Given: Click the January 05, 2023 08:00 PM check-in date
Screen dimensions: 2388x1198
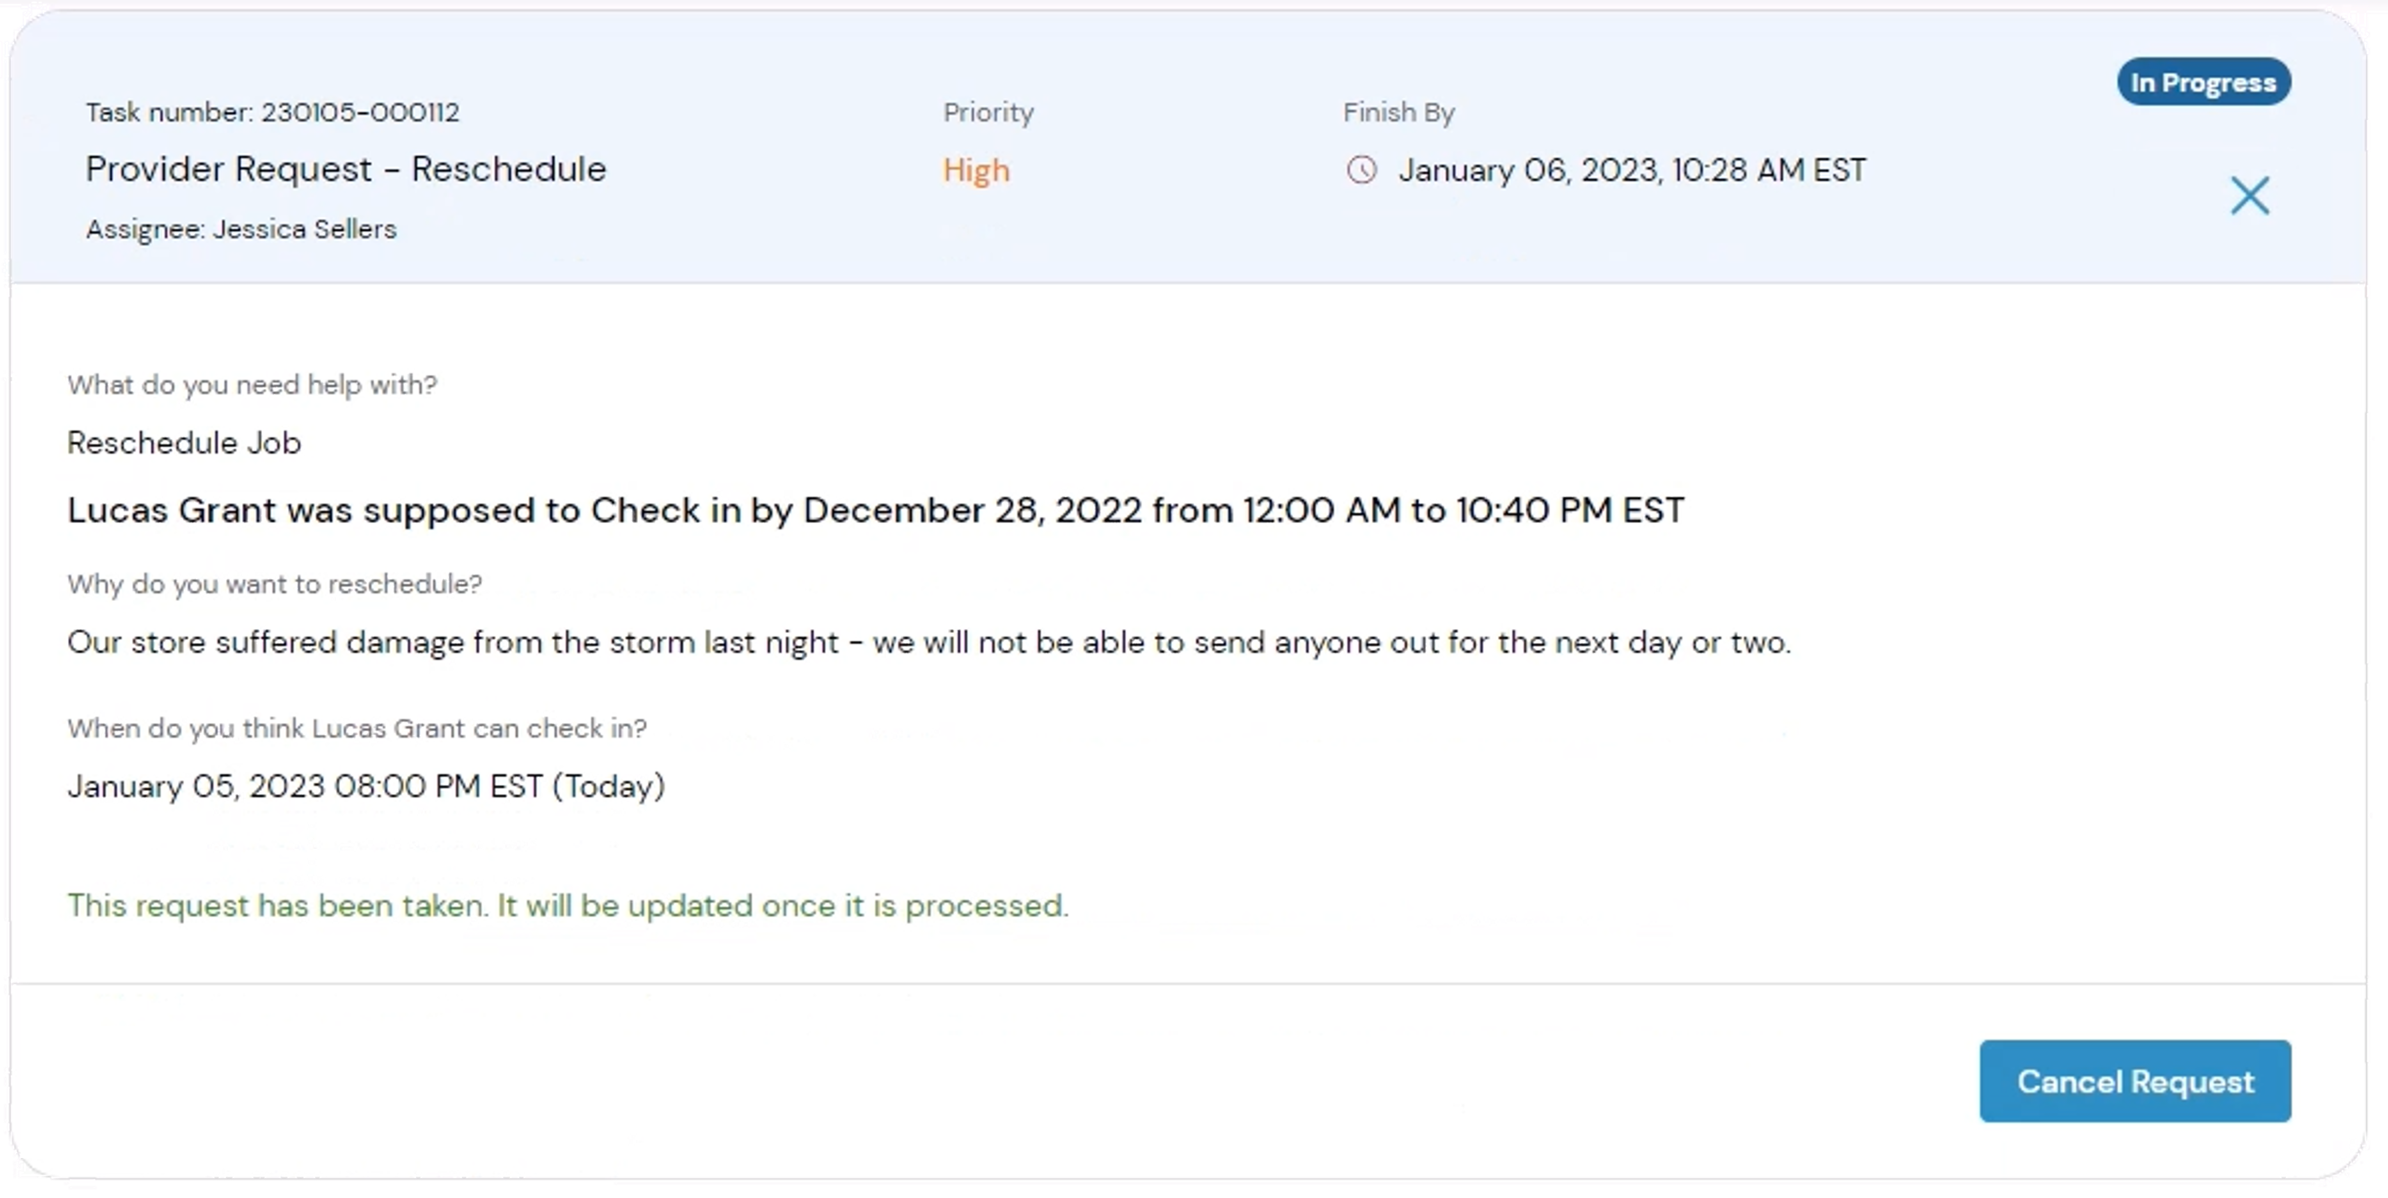Looking at the screenshot, I should click(306, 787).
